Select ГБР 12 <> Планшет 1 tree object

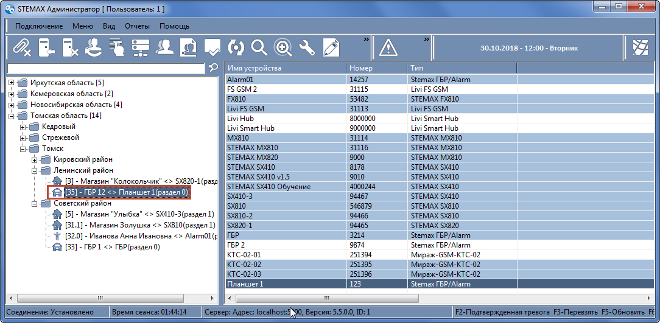[127, 192]
